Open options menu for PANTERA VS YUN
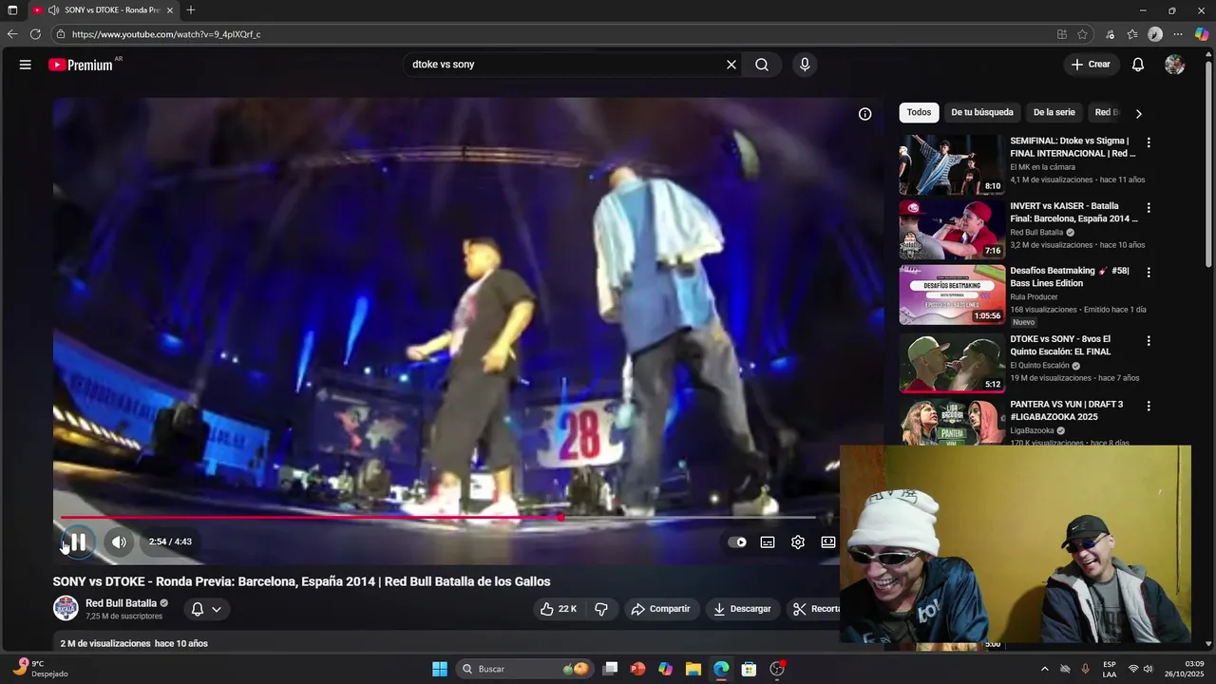This screenshot has height=684, width=1216. [1149, 406]
